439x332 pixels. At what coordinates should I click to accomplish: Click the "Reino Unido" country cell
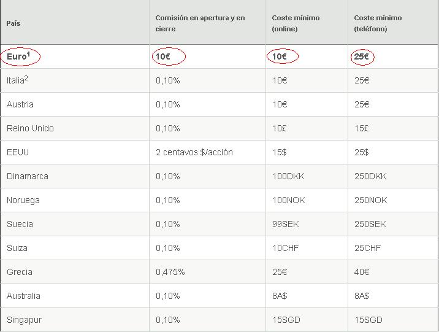(30, 128)
